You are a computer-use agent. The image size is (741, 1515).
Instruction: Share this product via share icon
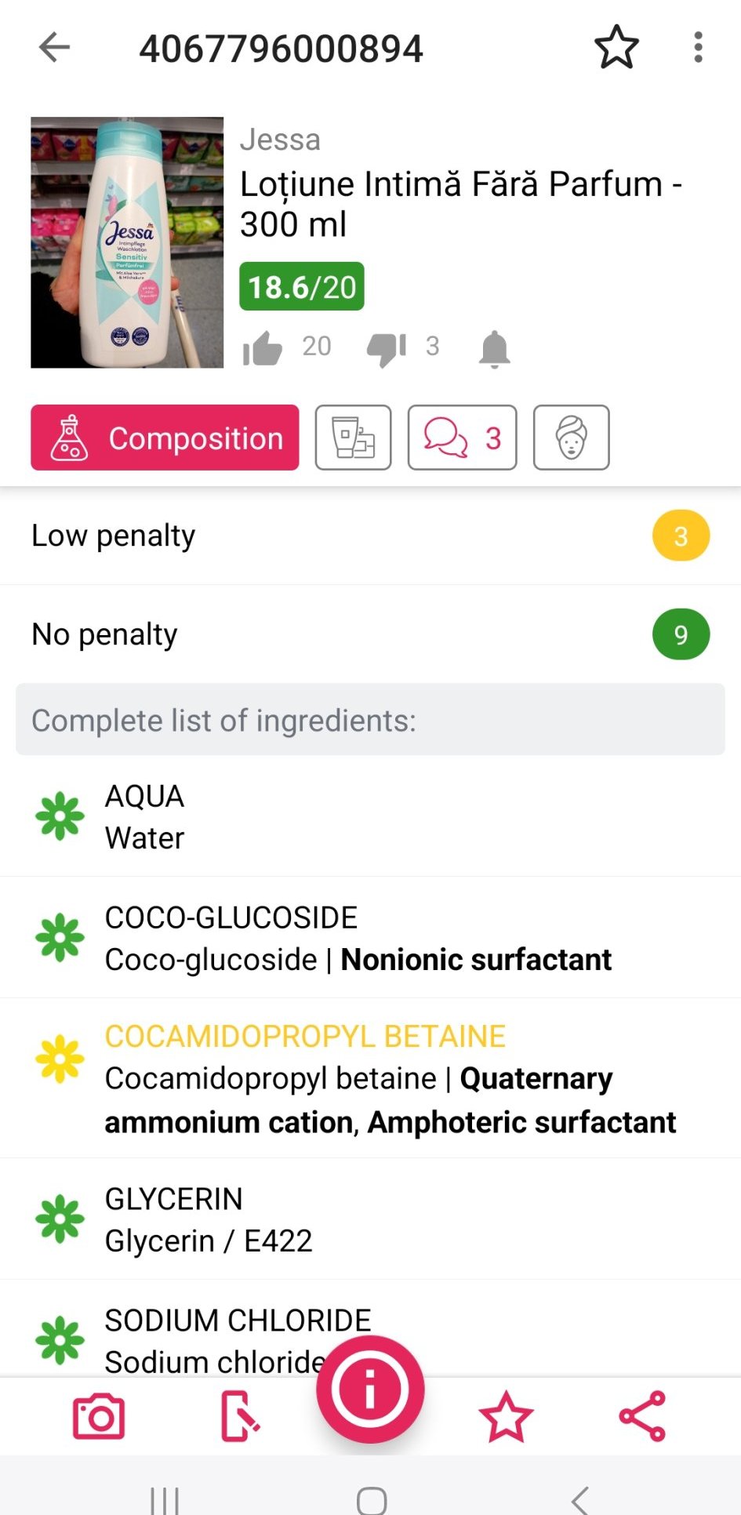(x=642, y=1417)
